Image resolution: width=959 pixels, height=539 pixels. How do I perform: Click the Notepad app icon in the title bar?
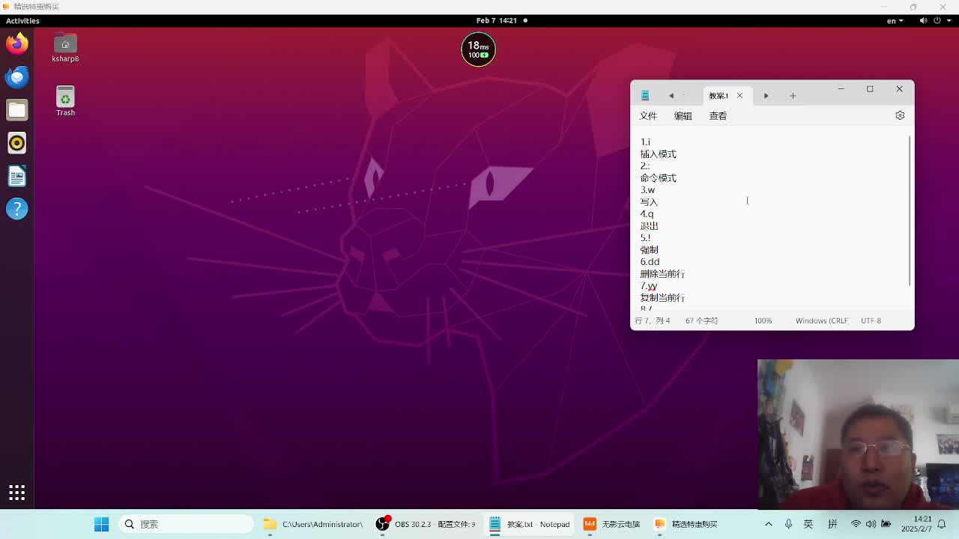(645, 95)
